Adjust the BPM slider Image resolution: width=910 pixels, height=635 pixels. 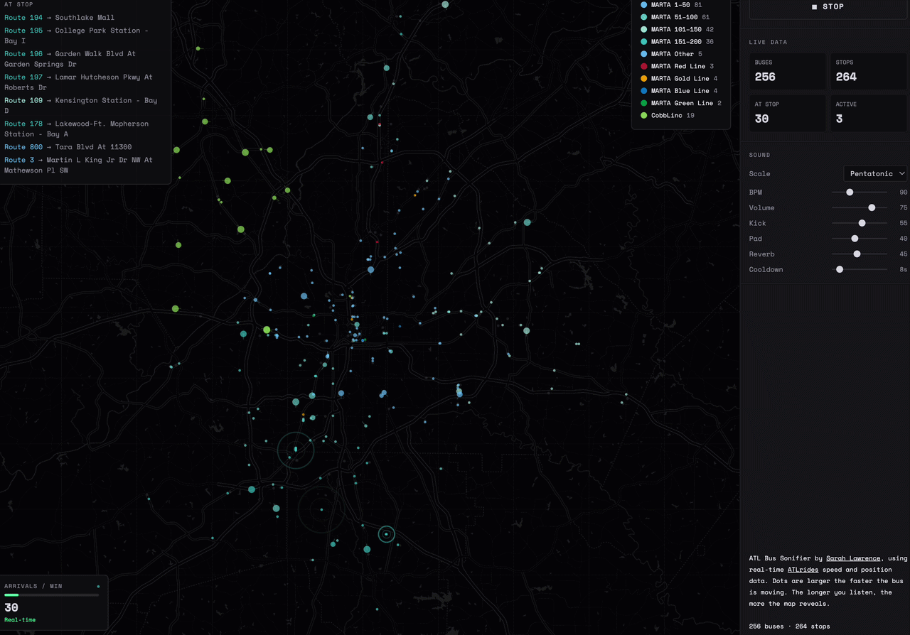point(860,192)
